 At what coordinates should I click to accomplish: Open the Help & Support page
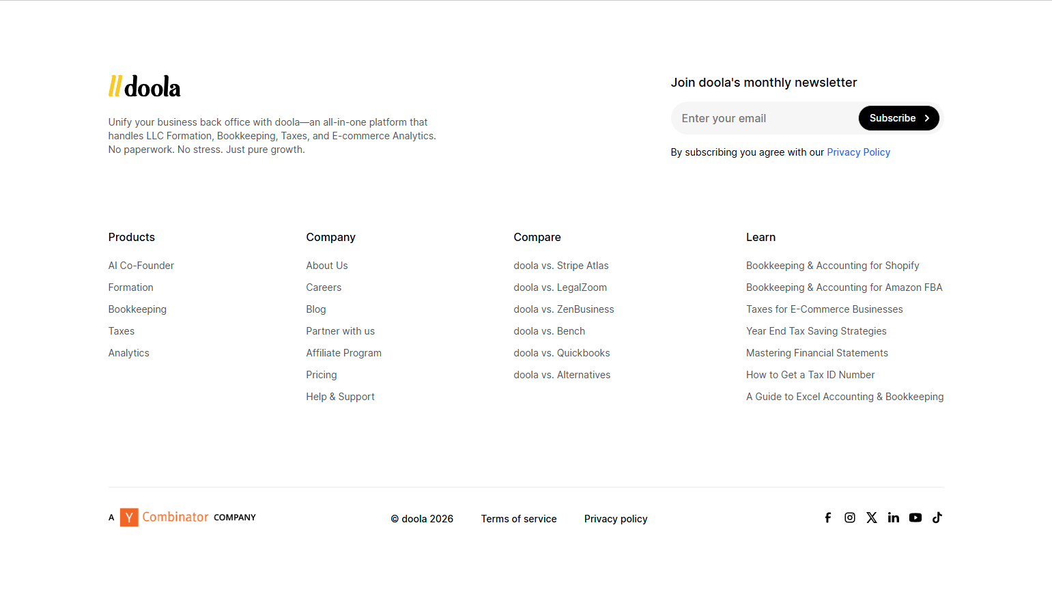tap(340, 396)
